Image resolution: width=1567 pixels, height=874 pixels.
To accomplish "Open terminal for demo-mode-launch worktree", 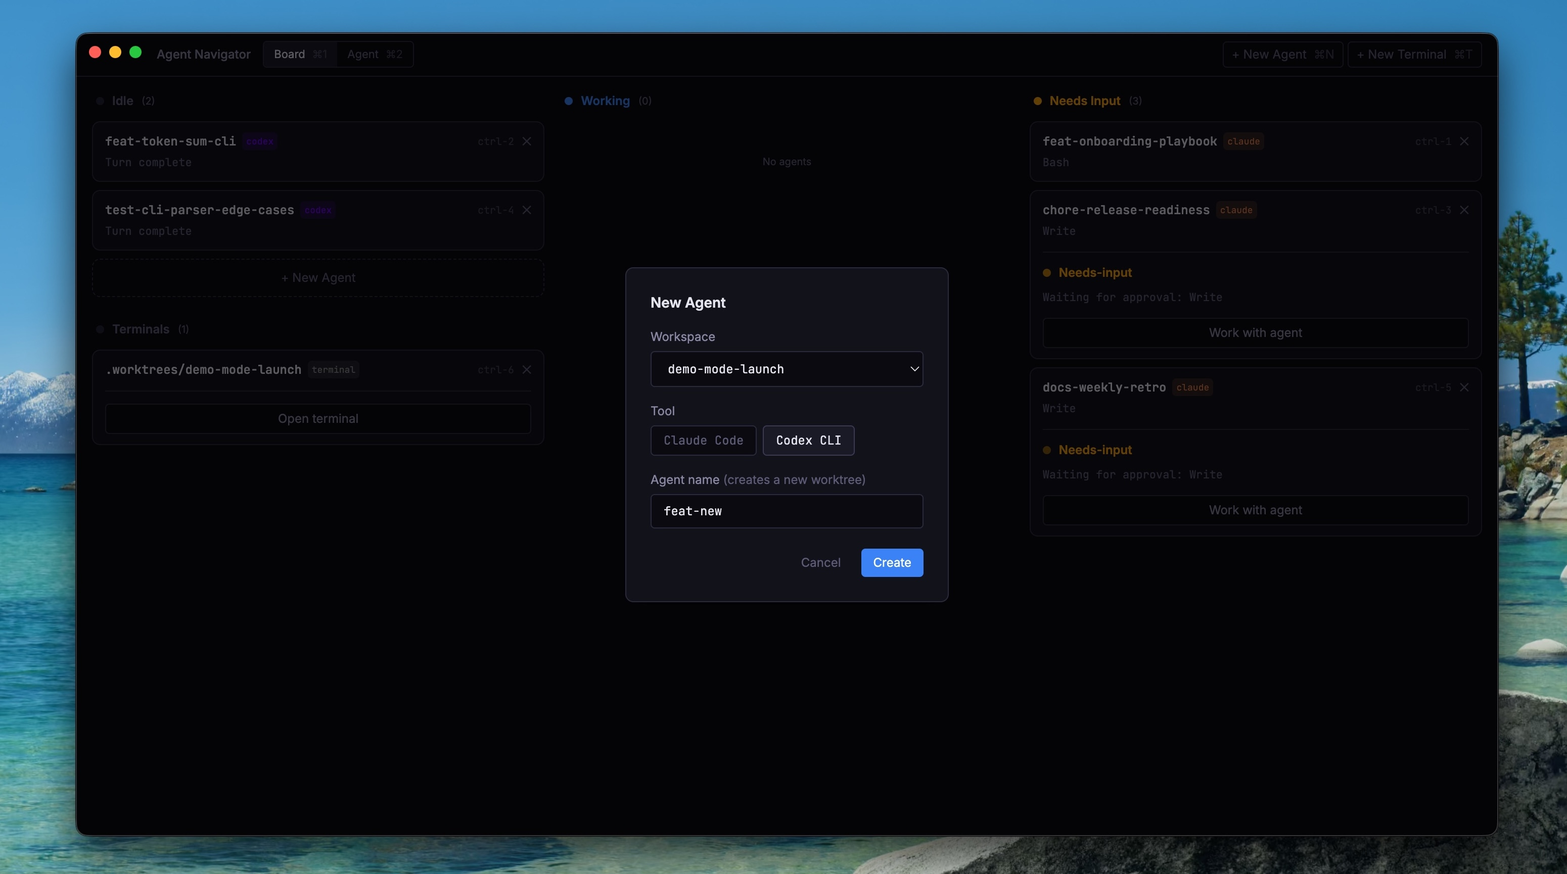I will (x=317, y=418).
